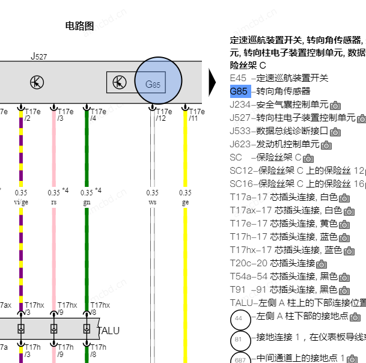Click the circled 687 ground symbol
This screenshot has height=363, width=366.
click(240, 358)
